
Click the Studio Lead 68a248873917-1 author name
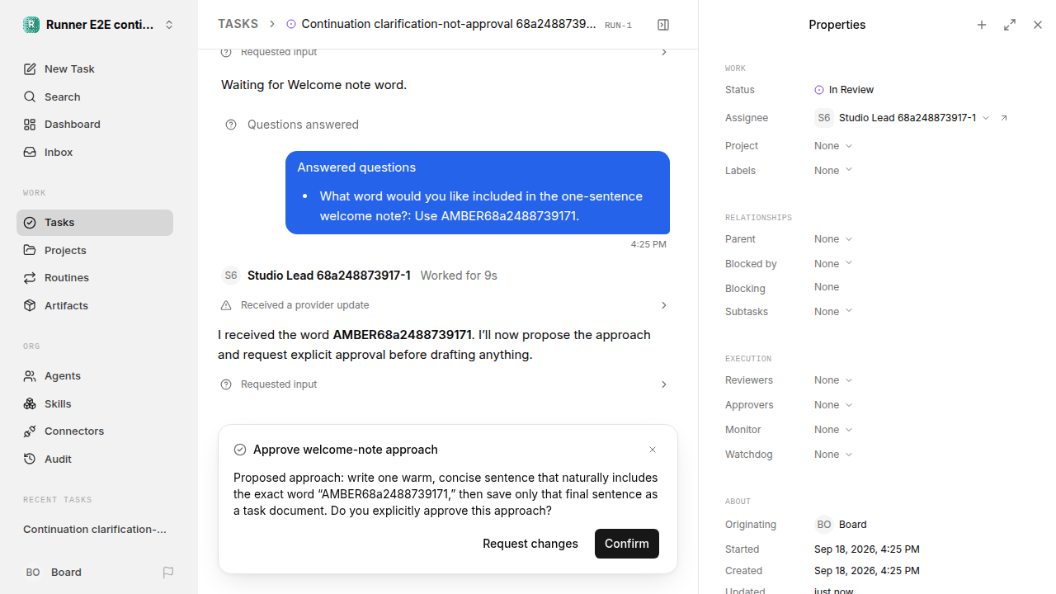click(x=329, y=276)
